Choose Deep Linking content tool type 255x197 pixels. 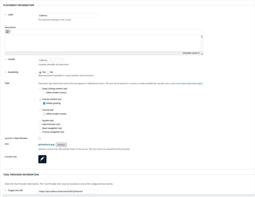[x=40, y=88]
